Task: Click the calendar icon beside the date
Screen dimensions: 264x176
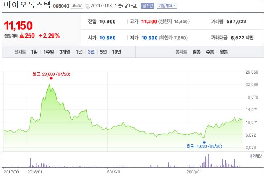Action: 87,6
